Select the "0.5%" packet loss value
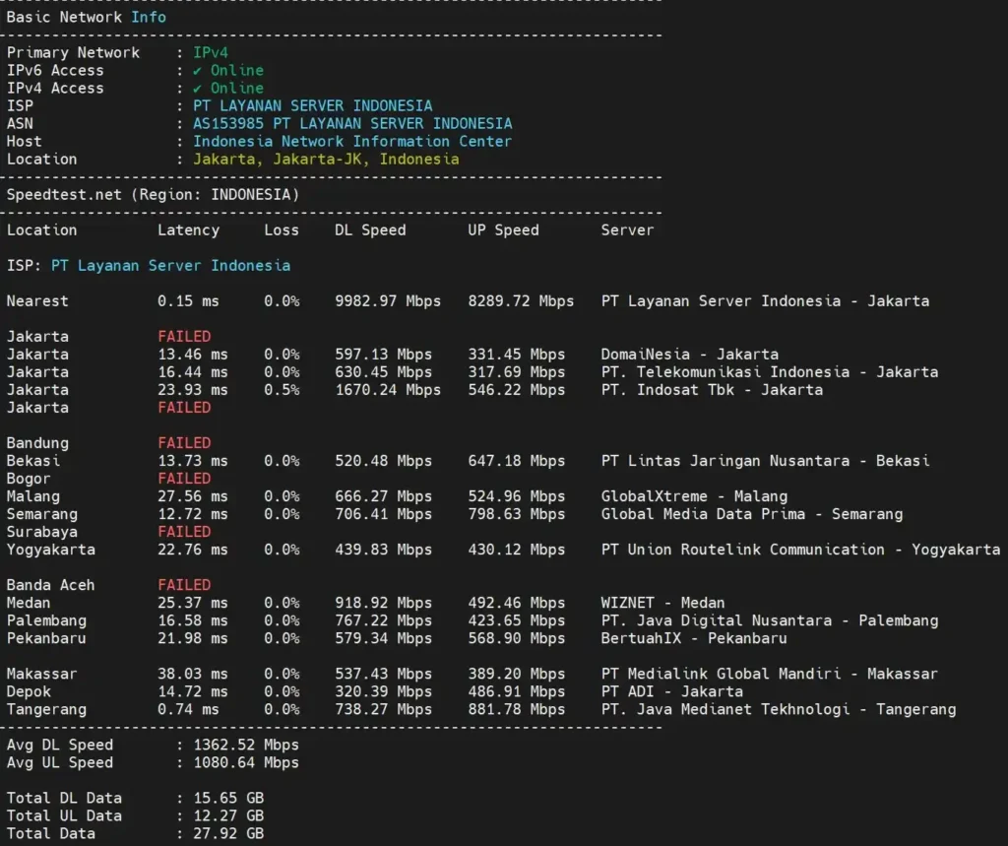Screen dimensions: 1008x846 (x=282, y=390)
